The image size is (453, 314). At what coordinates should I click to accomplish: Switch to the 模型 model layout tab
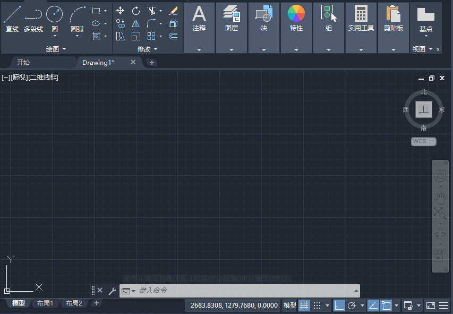tap(19, 303)
